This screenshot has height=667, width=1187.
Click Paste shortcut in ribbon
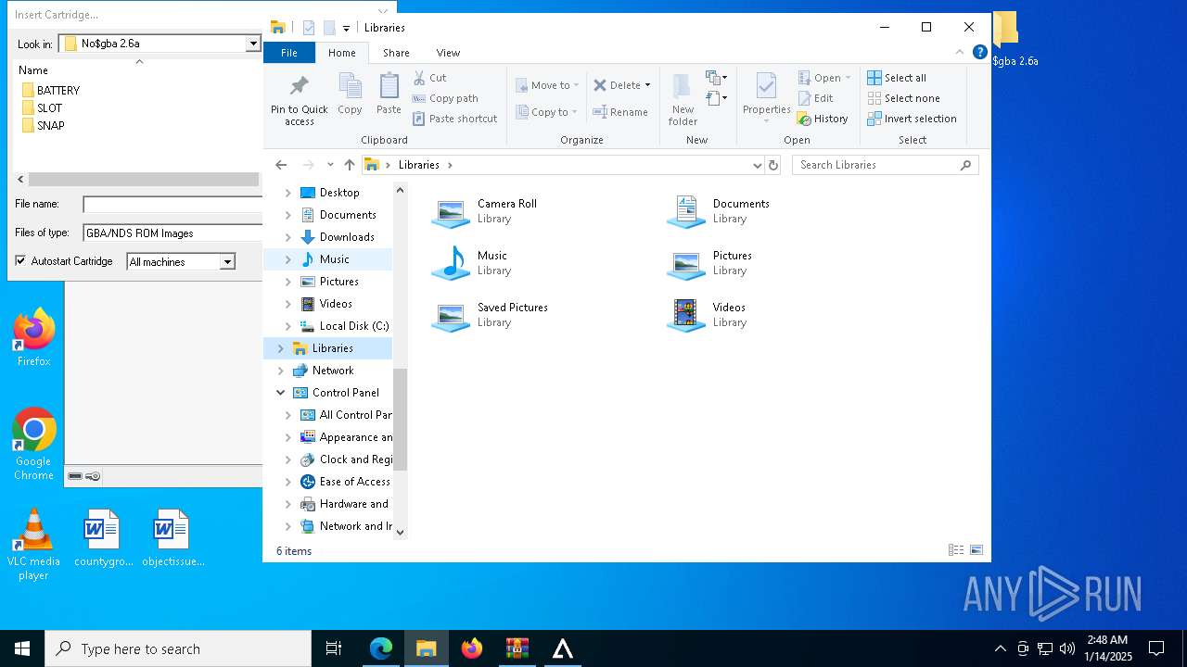(454, 119)
